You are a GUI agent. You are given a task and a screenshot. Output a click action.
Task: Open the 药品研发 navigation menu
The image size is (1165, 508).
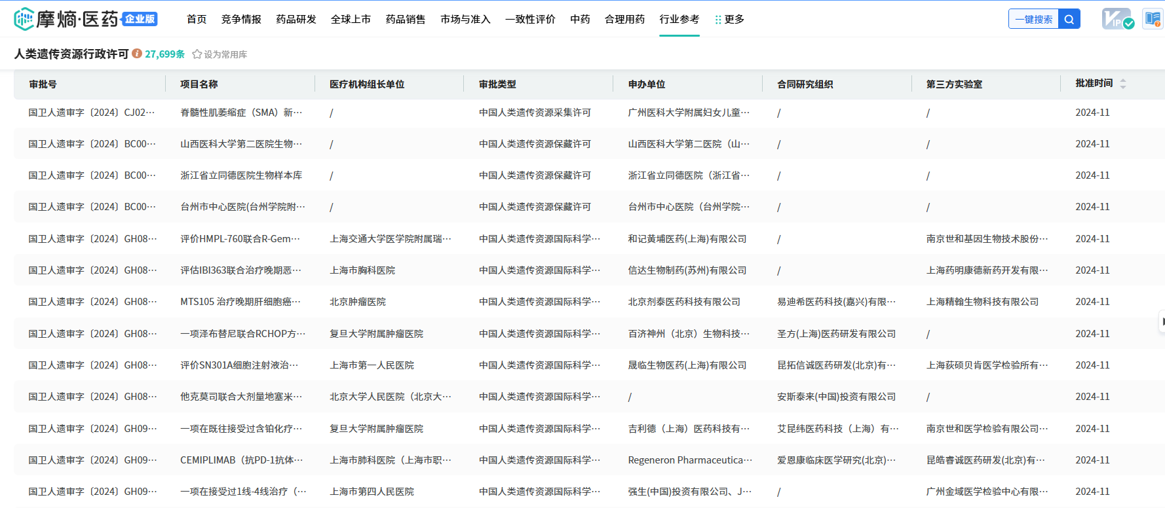296,20
